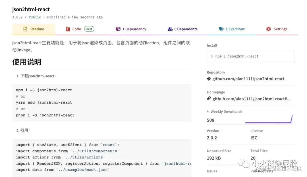The width and height of the screenshot is (307, 177).
Task: Copy the npm i json2html-react install command
Action: coord(250,56)
